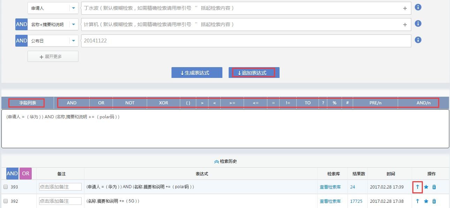Viewport: 450px width, 208px height.
Task: Click plus icon in 名称+摘要和说明 input row
Action: click(x=405, y=25)
